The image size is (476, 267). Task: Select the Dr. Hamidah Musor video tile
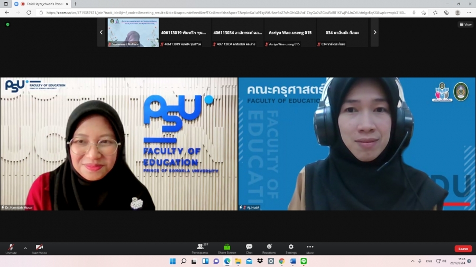[x=119, y=144]
